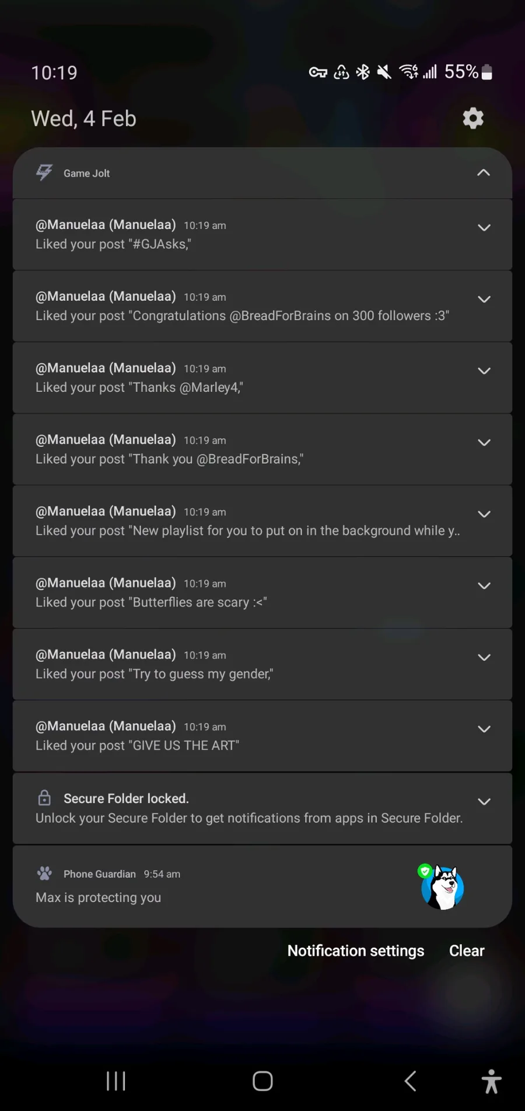
Task: Tap the Phone Guardian paw icon
Action: [44, 873]
